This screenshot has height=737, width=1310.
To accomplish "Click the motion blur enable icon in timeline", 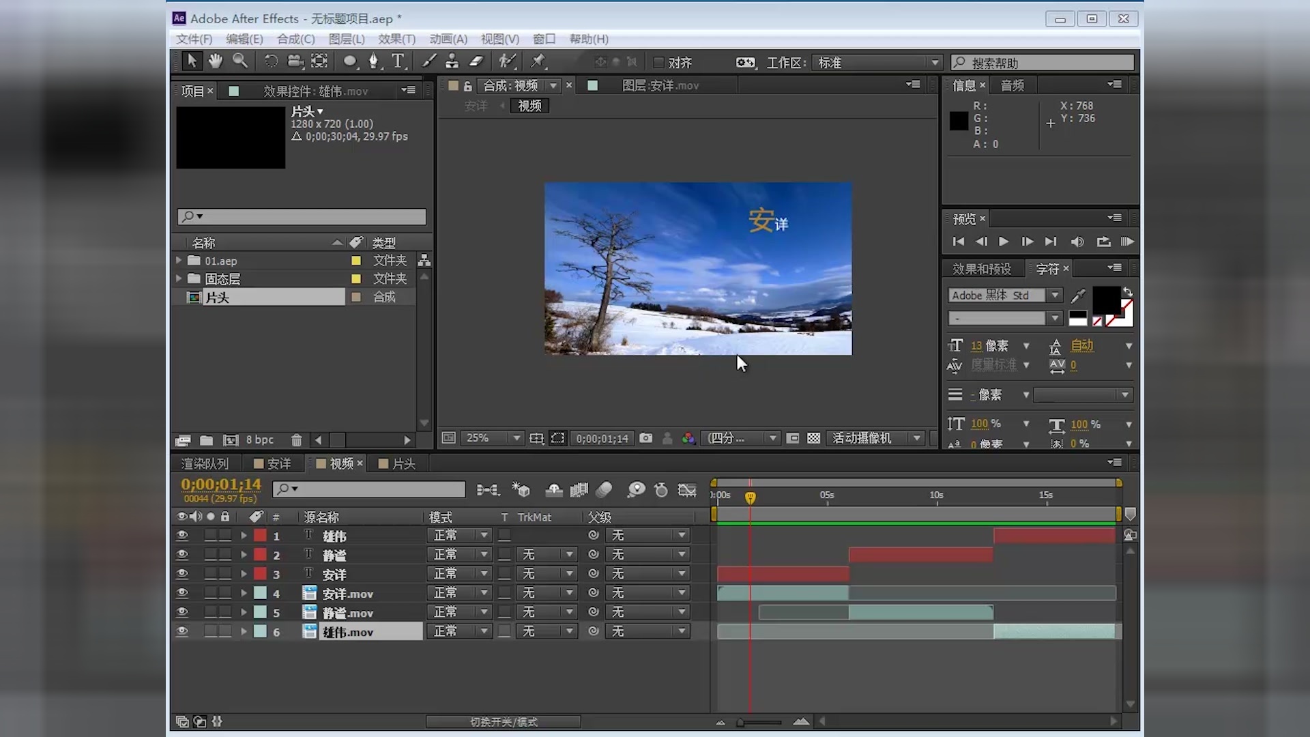I will pos(604,489).
